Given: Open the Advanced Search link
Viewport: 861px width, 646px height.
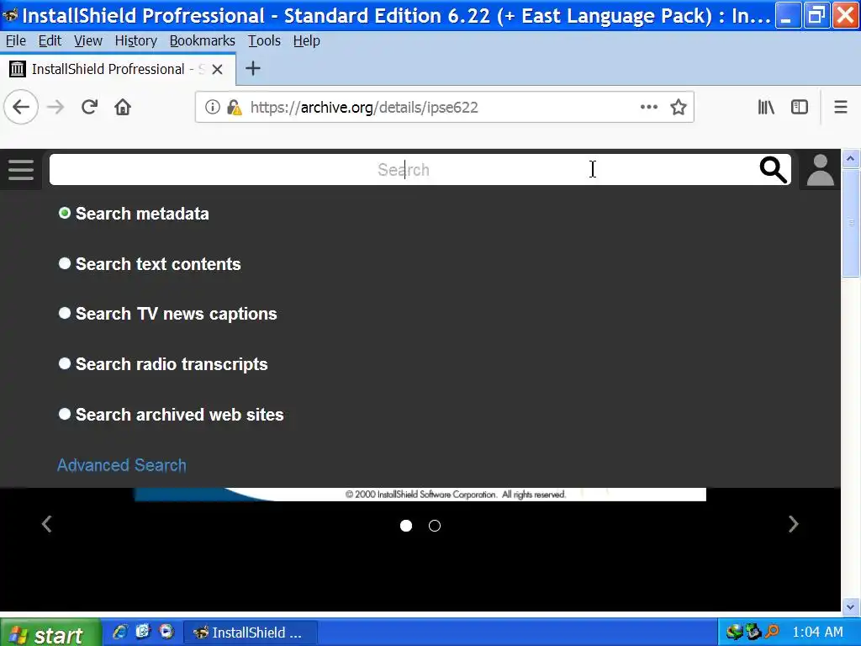Looking at the screenshot, I should (x=122, y=465).
